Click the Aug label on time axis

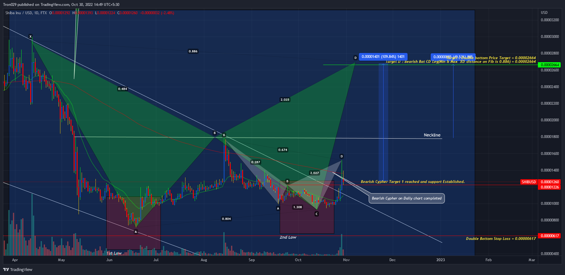pyautogui.click(x=204, y=260)
